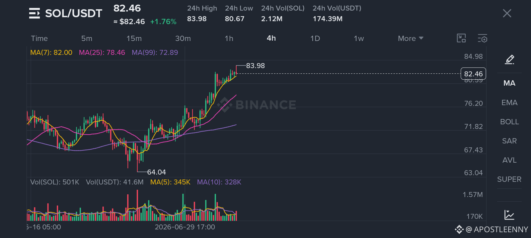Switch to the 30m interval
Screen dimensions: 531x238
[183, 38]
